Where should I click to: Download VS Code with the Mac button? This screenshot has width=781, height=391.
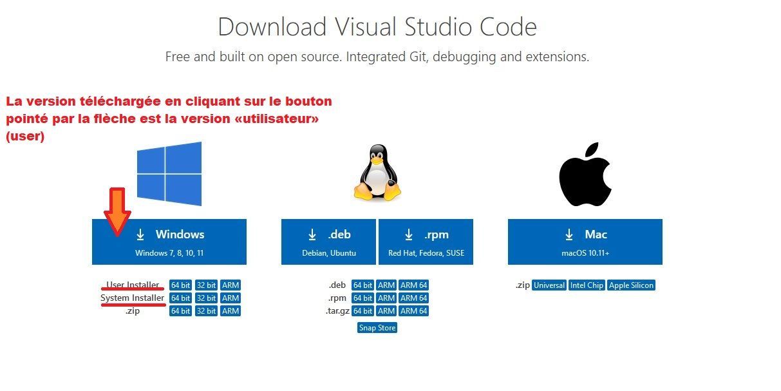(x=585, y=242)
